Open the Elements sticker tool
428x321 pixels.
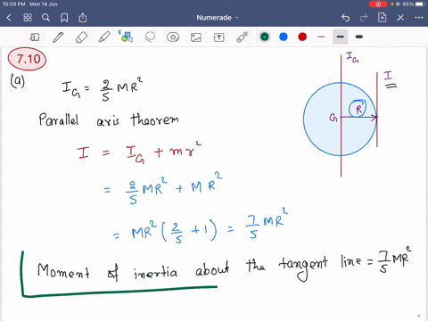pos(173,37)
